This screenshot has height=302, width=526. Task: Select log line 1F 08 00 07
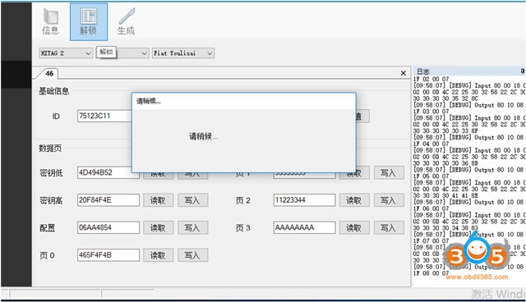(x=431, y=273)
